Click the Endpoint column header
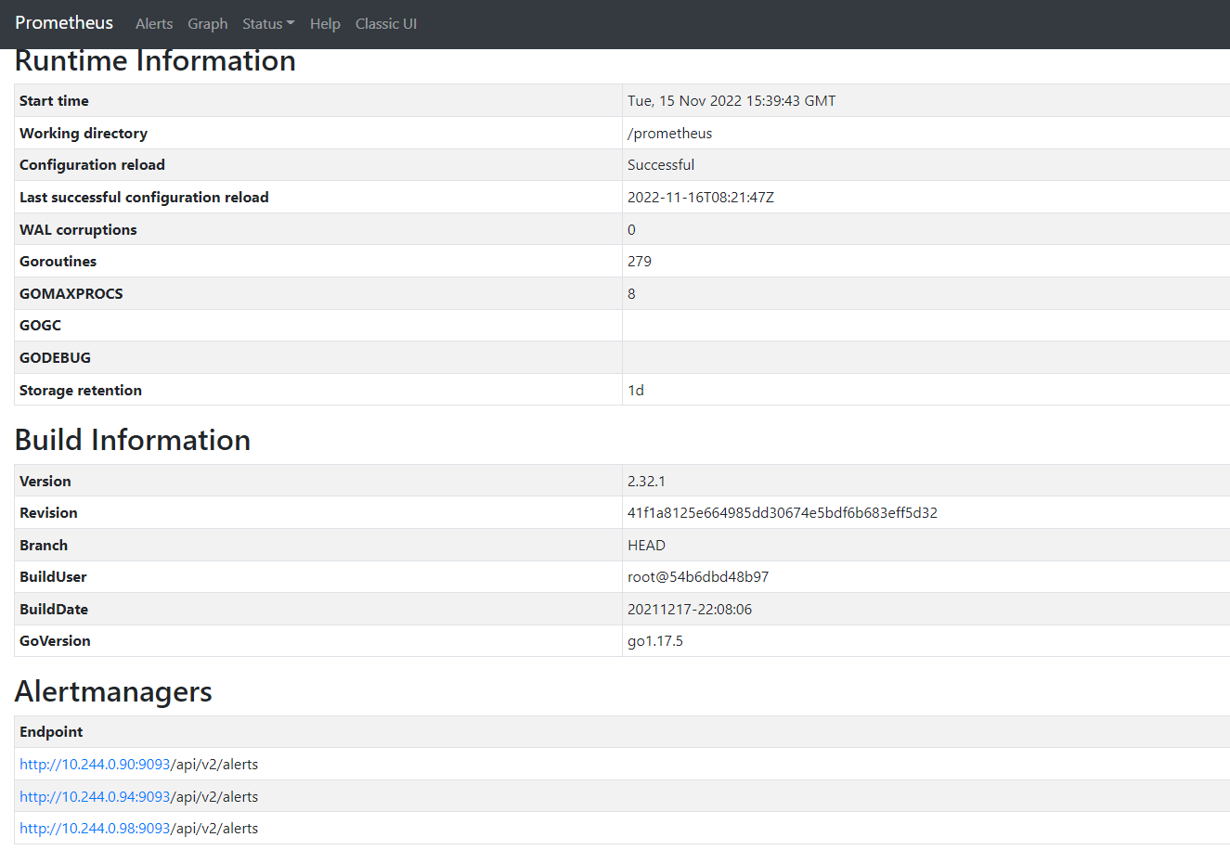Image resolution: width=1230 pixels, height=850 pixels. [x=51, y=732]
